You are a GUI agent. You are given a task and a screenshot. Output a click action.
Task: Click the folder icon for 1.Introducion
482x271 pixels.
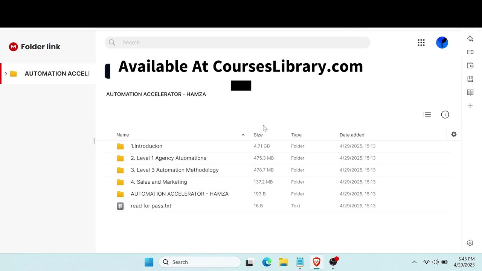tap(120, 146)
